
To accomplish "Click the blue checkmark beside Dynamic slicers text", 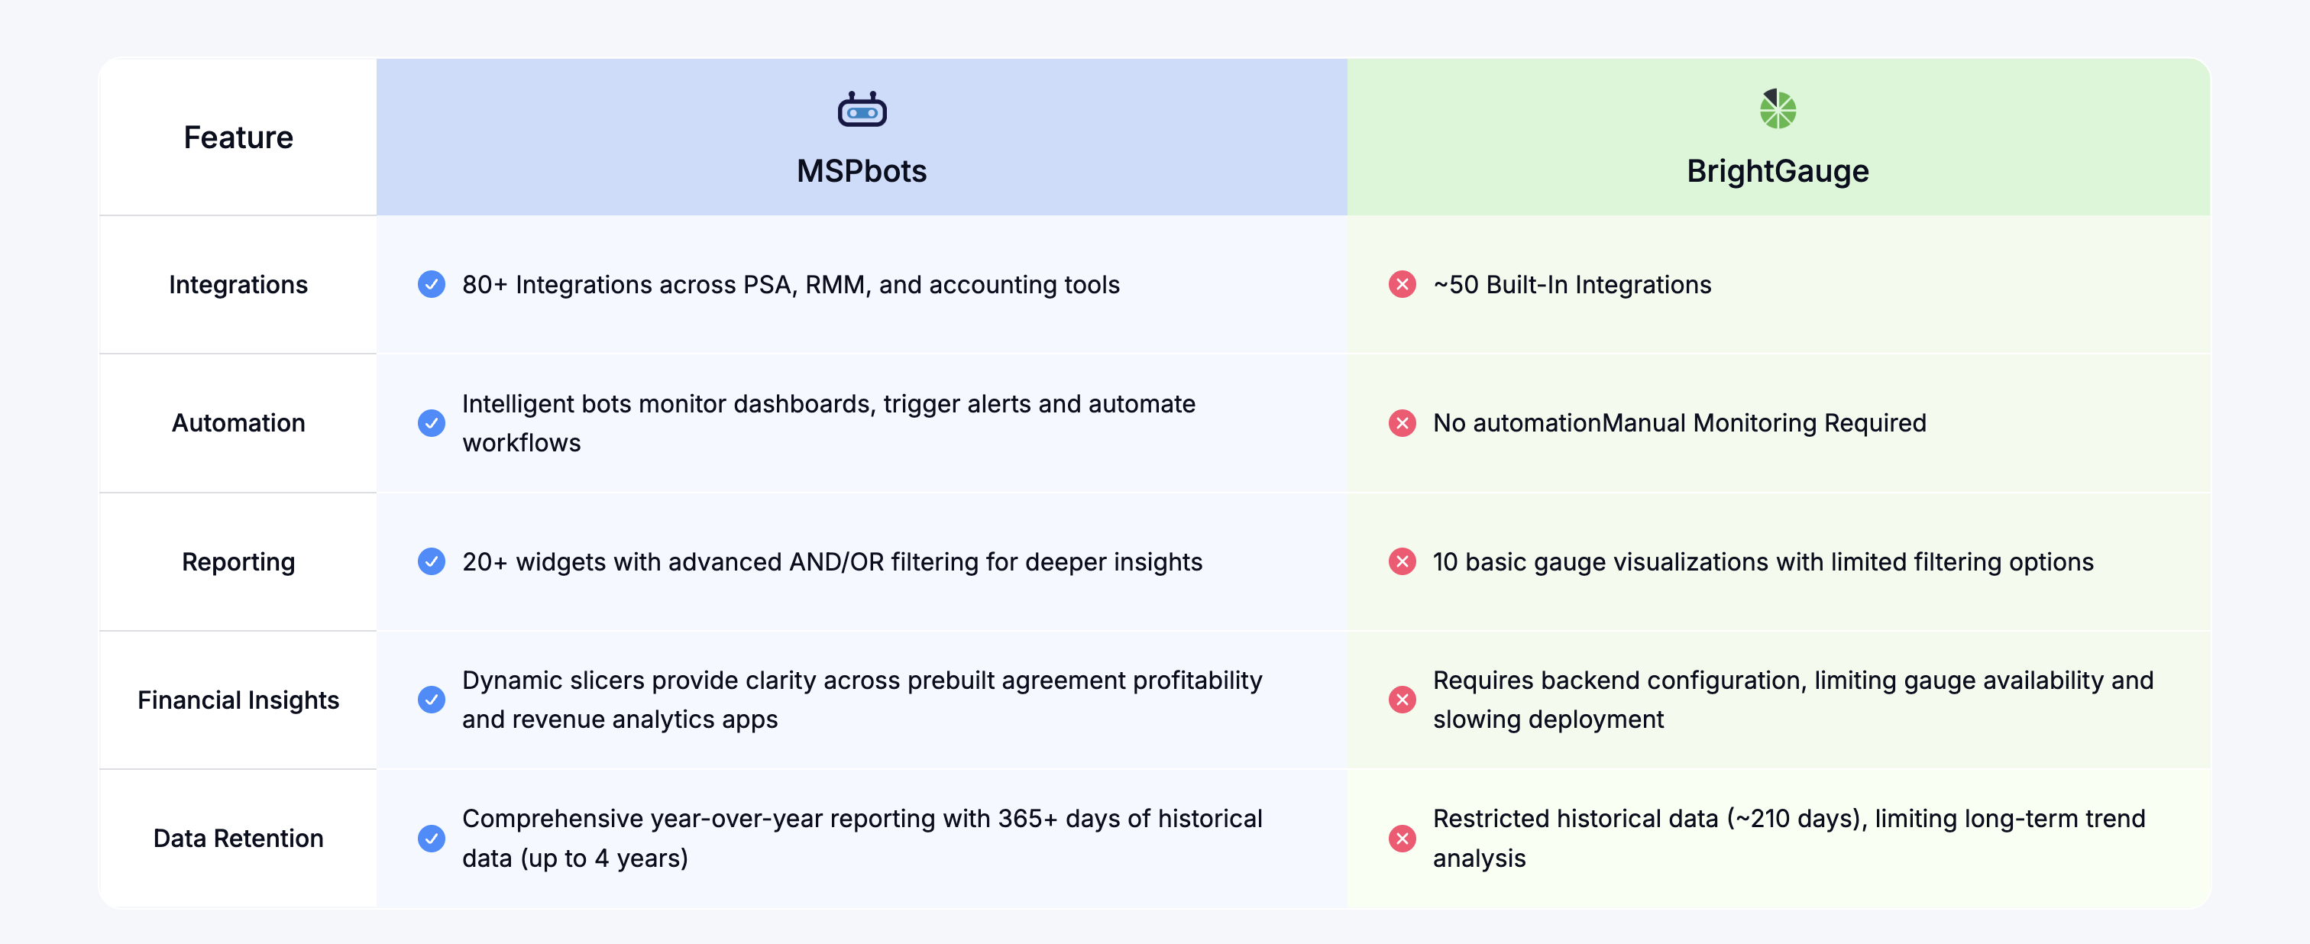I will point(432,700).
